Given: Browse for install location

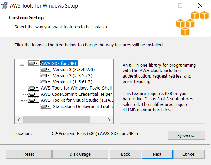Looking at the screenshot, I should click(x=186, y=135).
